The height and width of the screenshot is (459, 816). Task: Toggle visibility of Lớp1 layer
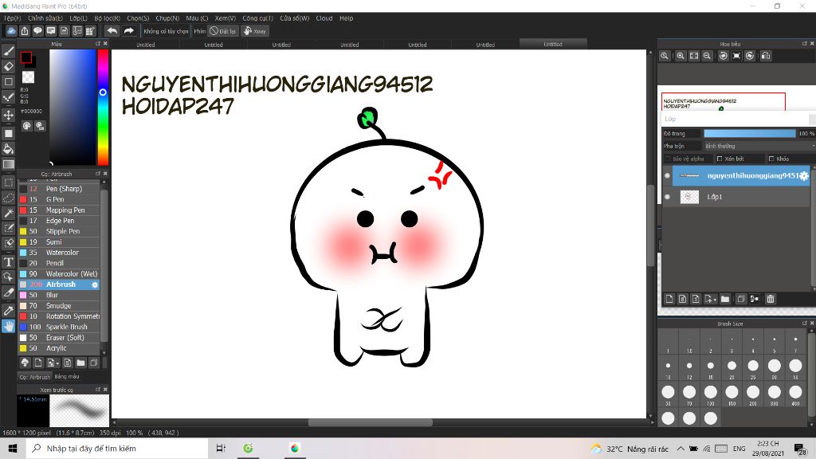click(667, 197)
